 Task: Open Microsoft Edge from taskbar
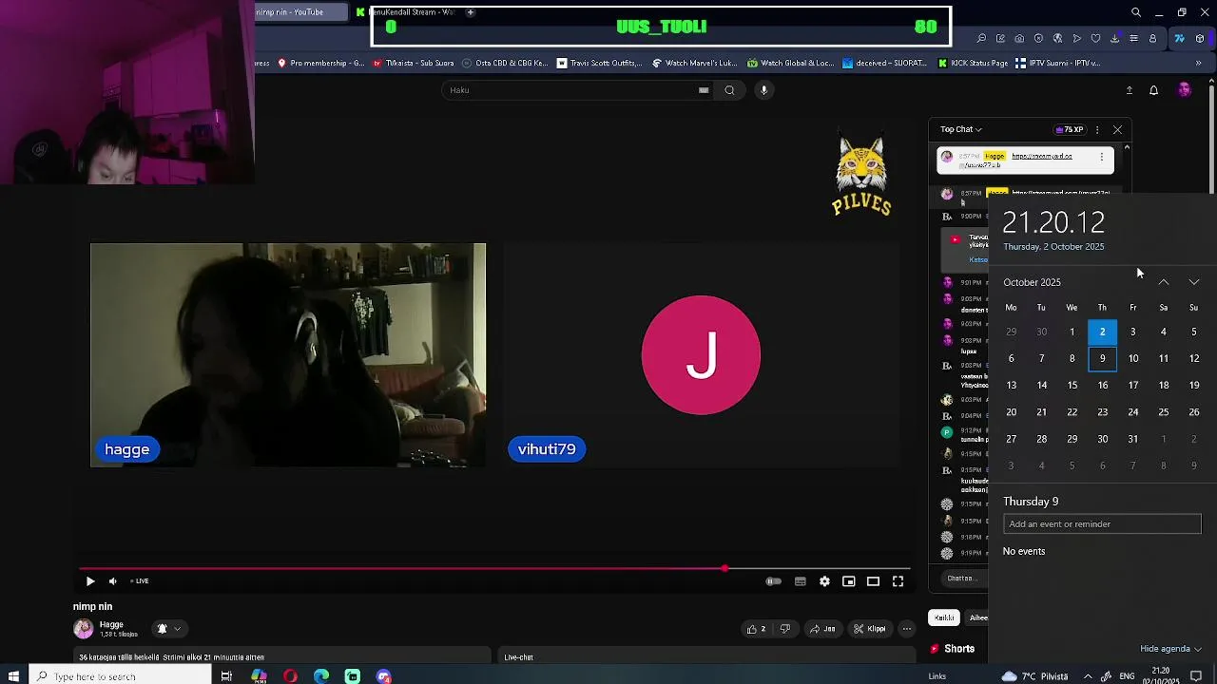click(321, 676)
